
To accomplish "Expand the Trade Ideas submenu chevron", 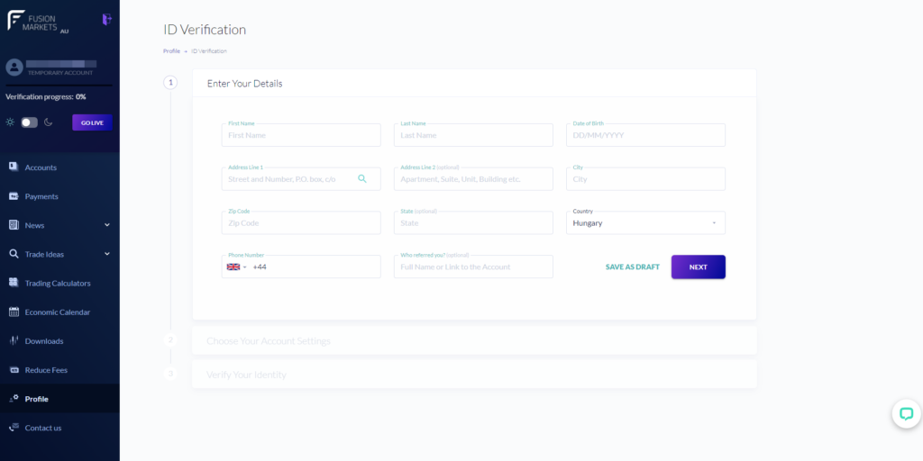I will pyautogui.click(x=107, y=254).
